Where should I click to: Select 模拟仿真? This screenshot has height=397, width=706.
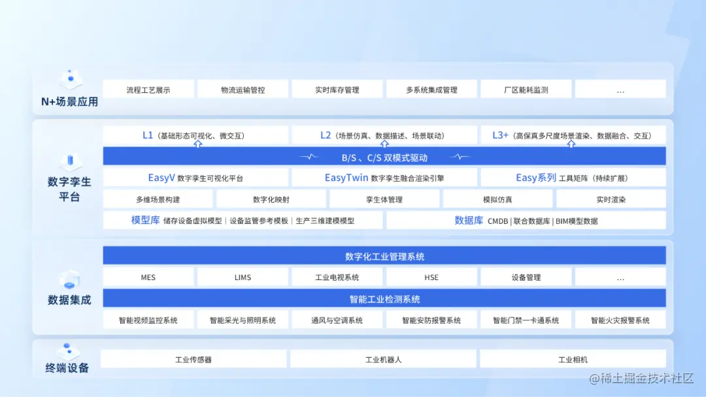(x=497, y=199)
